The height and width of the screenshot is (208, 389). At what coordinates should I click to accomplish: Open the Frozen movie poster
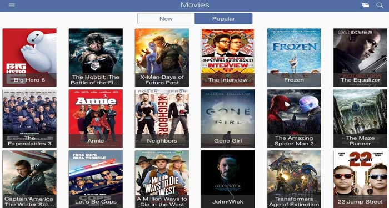pos(294,58)
